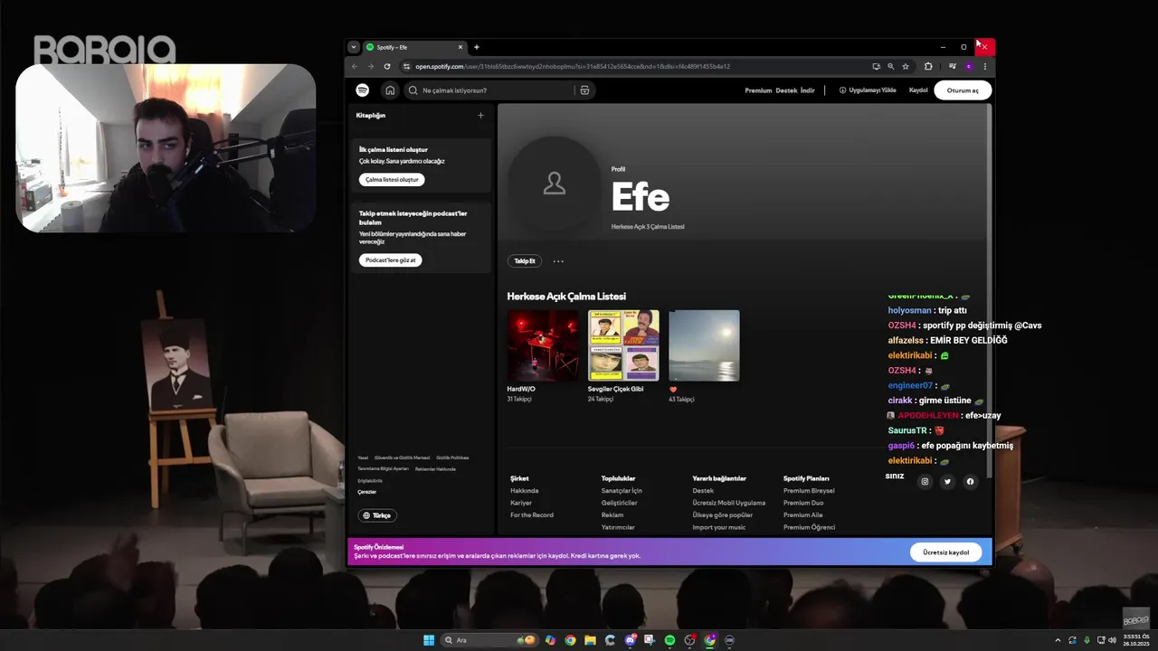
Task: Click the Ücretsiz kaydol button
Action: tap(945, 552)
